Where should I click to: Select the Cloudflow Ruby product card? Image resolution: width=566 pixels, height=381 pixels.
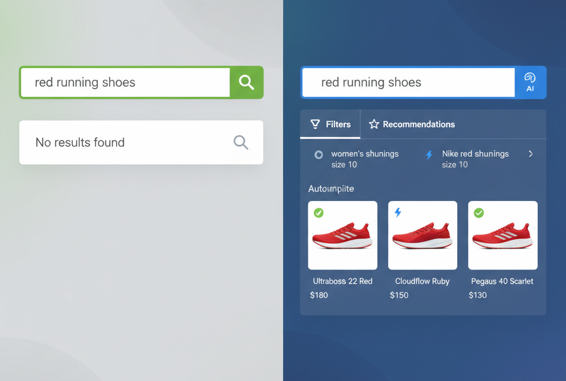click(422, 235)
